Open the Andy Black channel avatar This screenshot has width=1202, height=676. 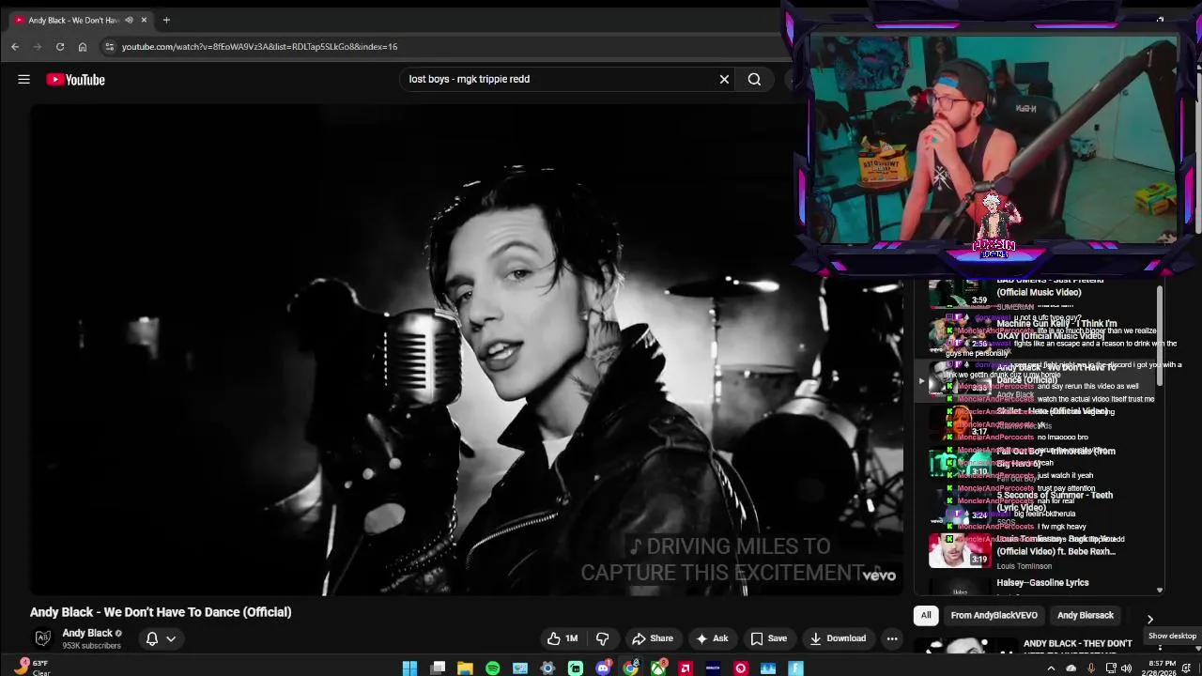[42, 638]
